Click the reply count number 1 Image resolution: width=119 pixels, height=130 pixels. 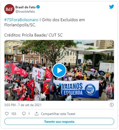click(29, 114)
